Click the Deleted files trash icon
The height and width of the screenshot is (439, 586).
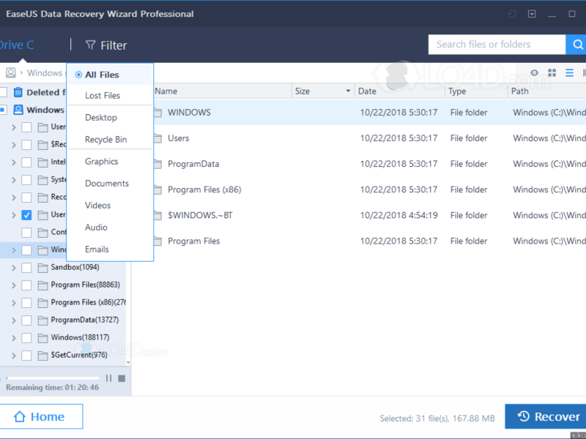tap(18, 92)
